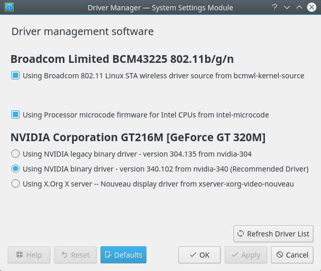Click the question mark context help button
The height and width of the screenshot is (271, 321).
274,7
